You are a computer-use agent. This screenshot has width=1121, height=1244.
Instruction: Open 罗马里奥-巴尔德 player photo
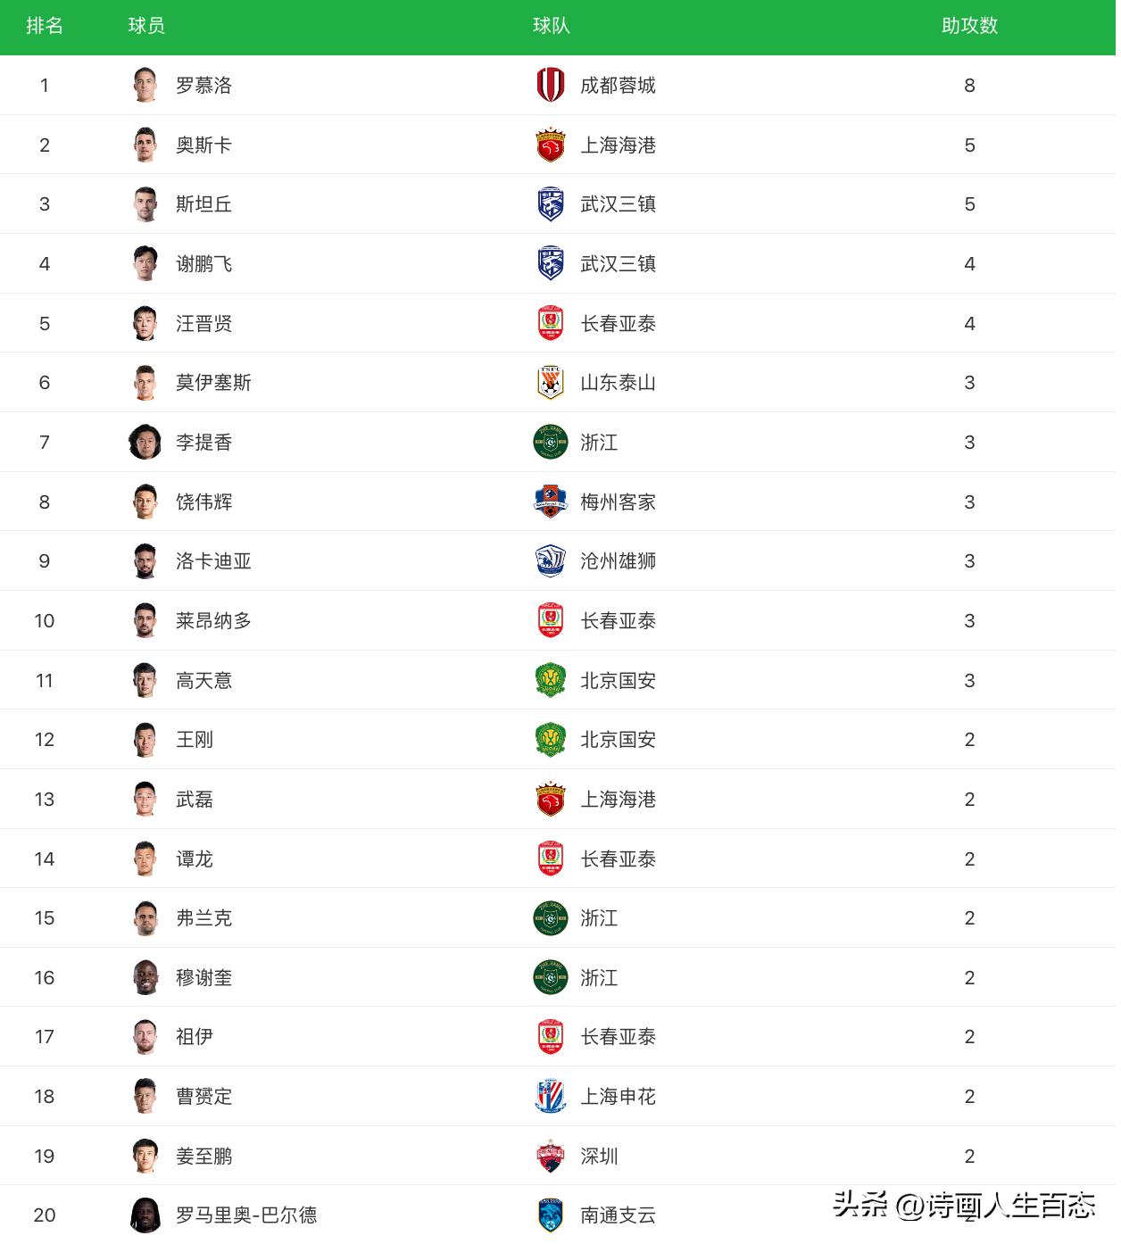145,1215
